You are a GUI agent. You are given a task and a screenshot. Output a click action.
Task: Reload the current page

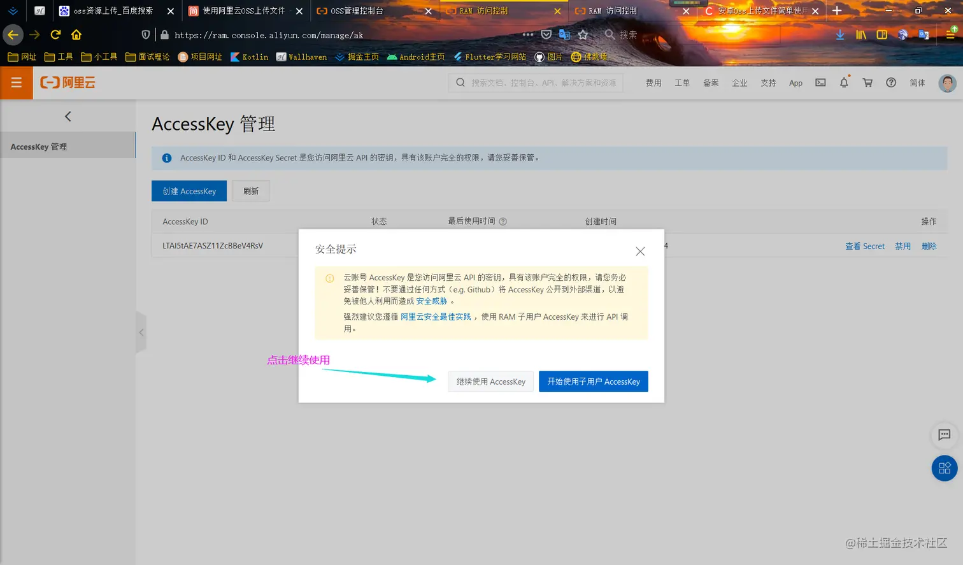coord(56,34)
